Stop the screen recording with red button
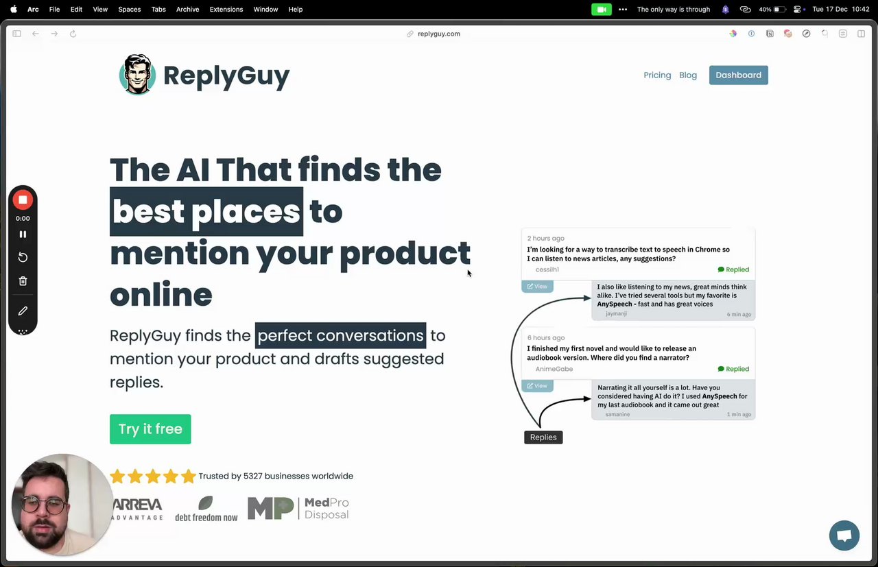Image resolution: width=878 pixels, height=567 pixels. [x=23, y=200]
